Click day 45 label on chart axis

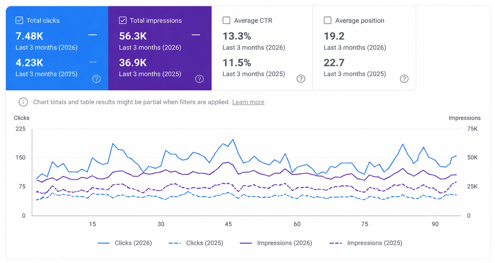(x=228, y=224)
